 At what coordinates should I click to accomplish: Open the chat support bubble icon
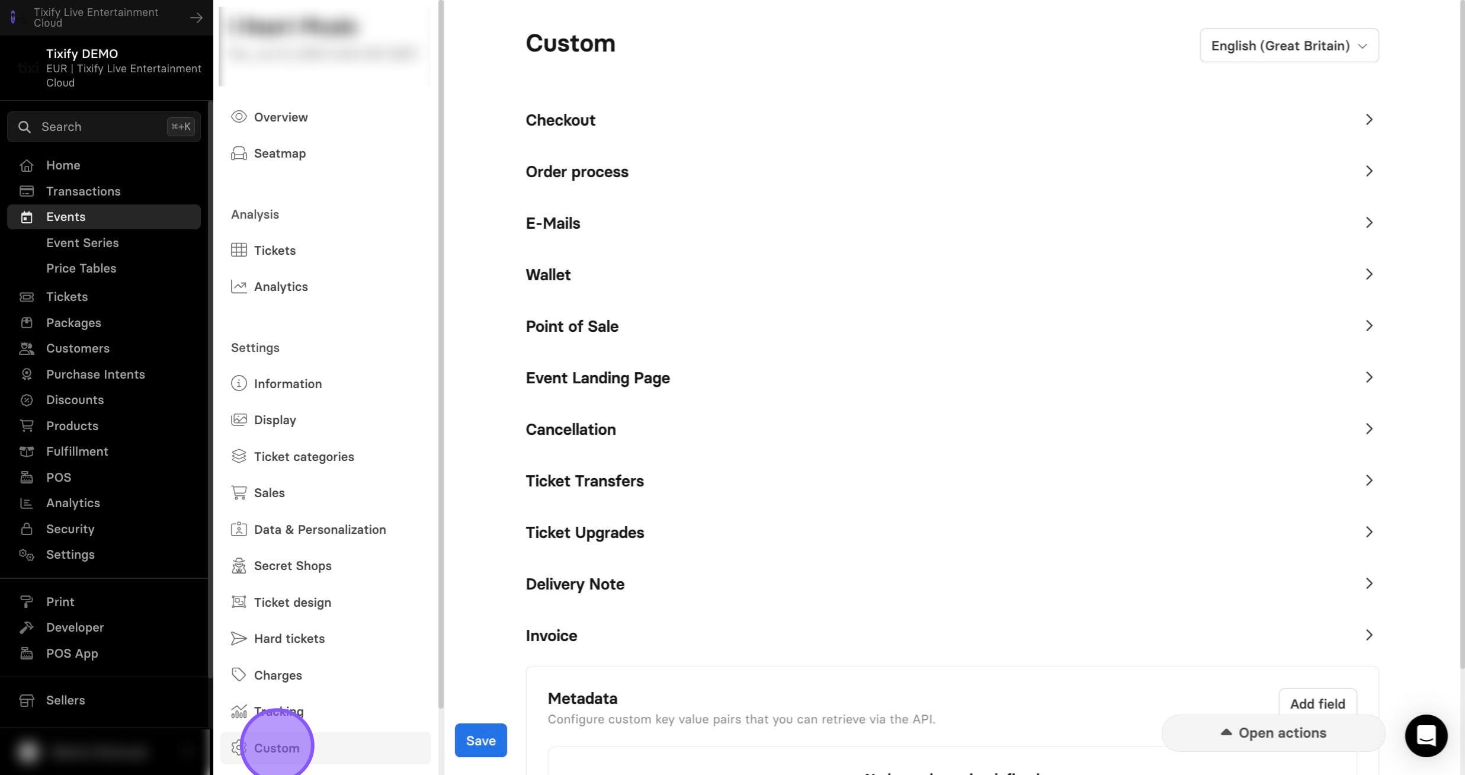(1426, 735)
